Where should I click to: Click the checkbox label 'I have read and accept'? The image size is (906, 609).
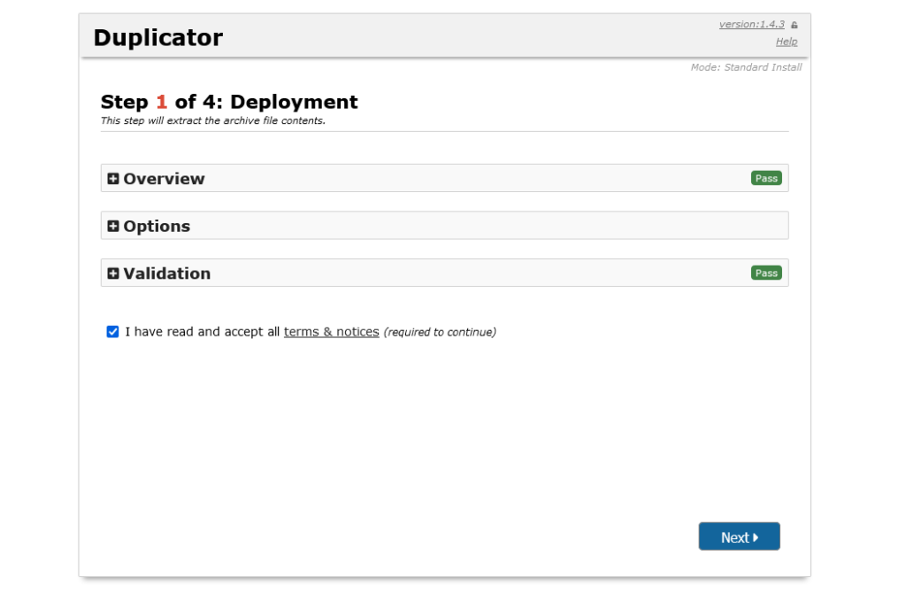point(195,331)
